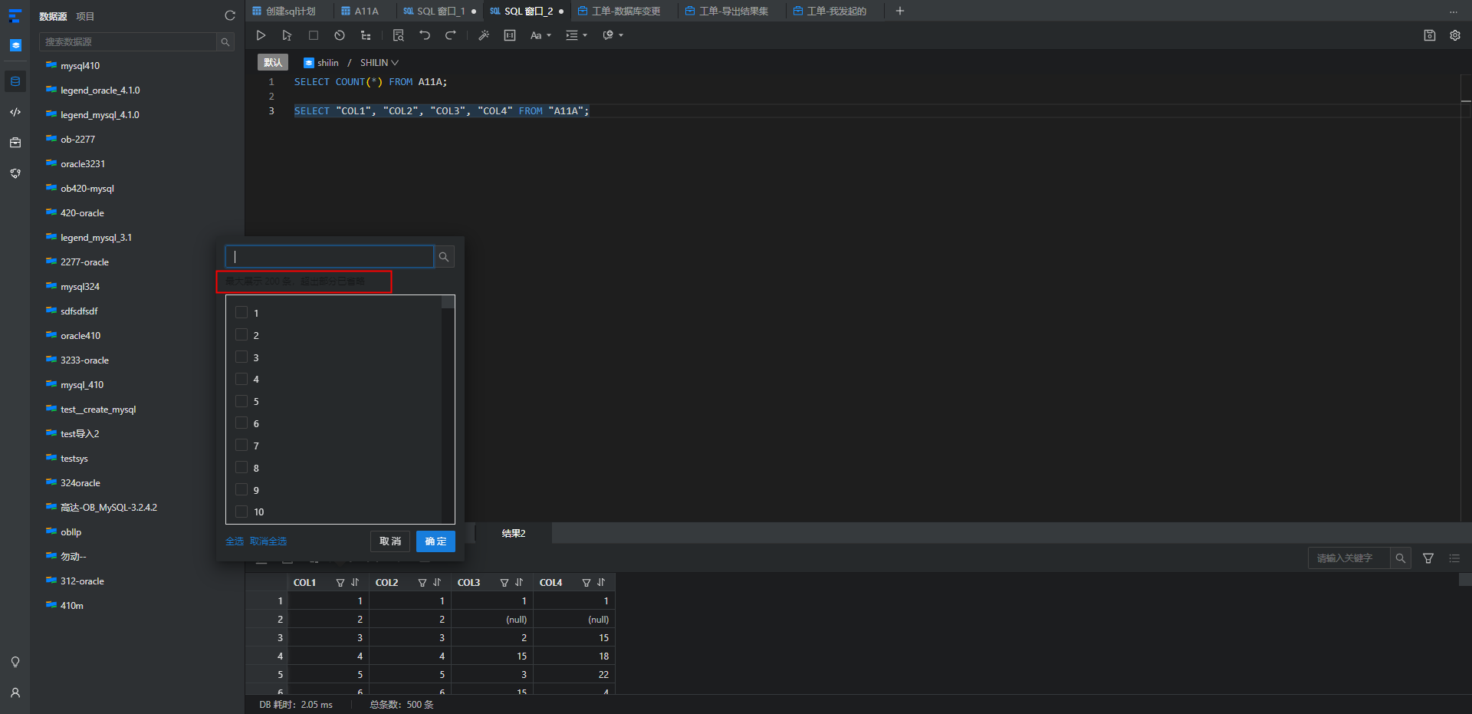Select the scripts </> icon in sidebar
This screenshot has height=714, width=1472.
[15, 112]
